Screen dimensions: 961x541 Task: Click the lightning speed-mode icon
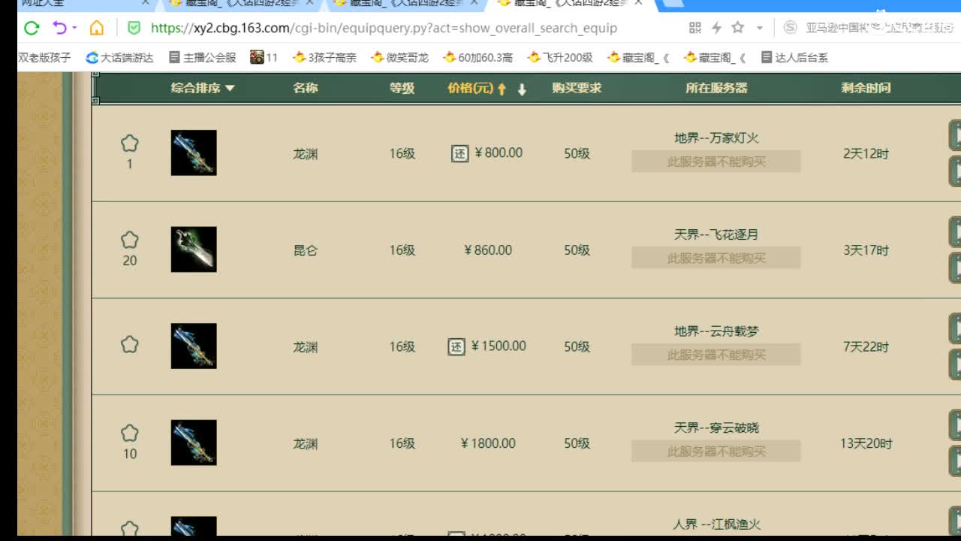point(716,28)
